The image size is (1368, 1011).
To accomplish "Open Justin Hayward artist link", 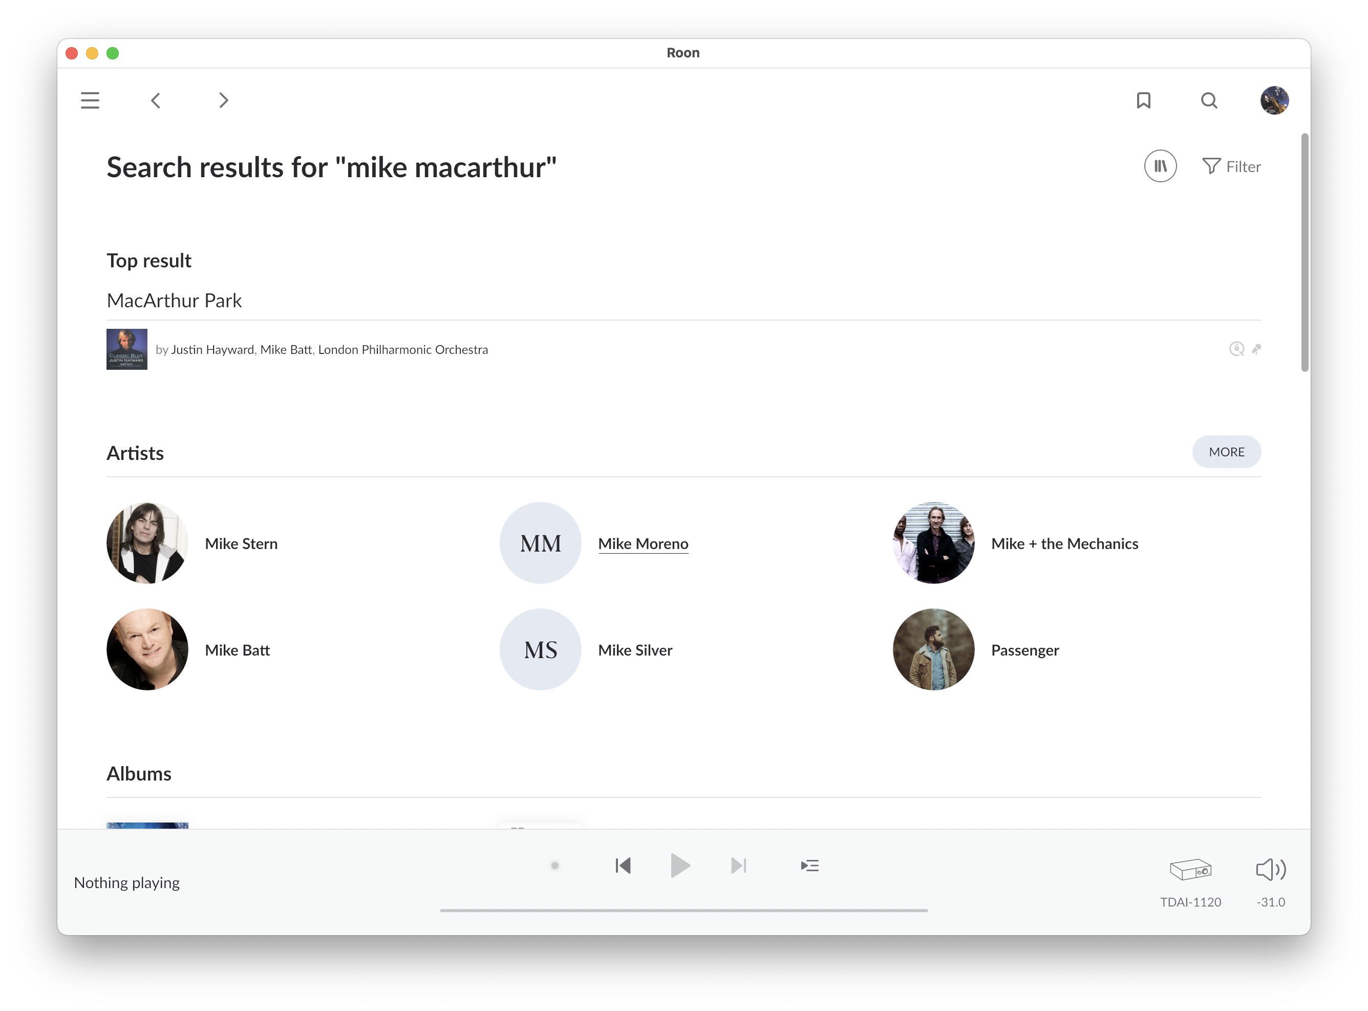I will coord(212,349).
